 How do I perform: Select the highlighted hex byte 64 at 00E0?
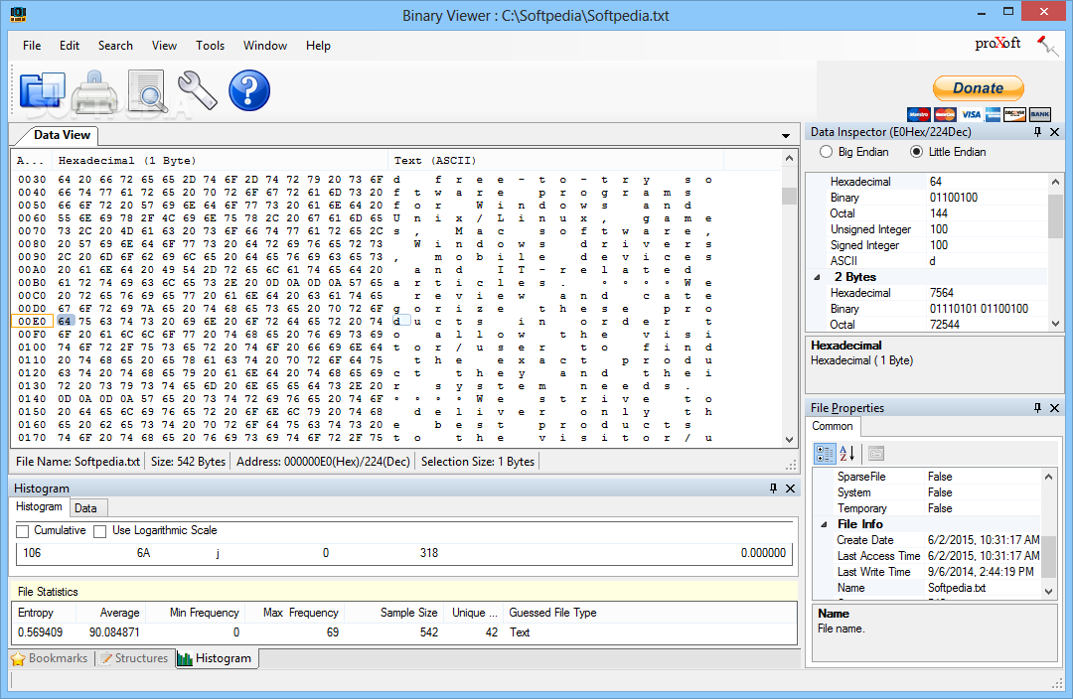tap(65, 321)
